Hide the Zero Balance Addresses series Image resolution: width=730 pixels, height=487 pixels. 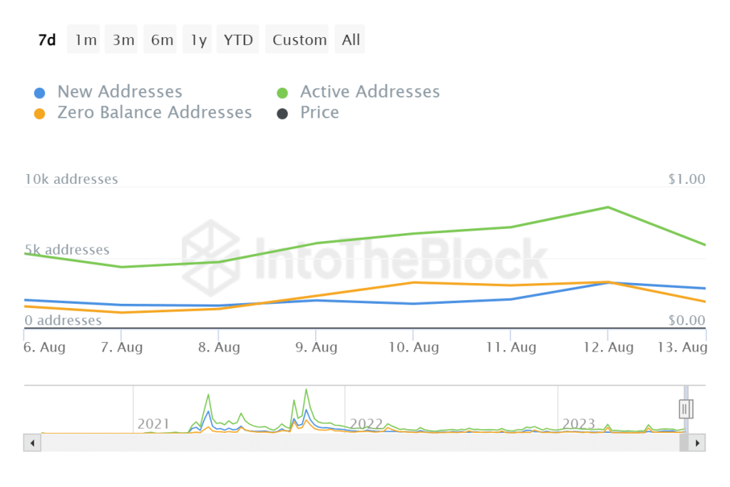click(x=155, y=113)
